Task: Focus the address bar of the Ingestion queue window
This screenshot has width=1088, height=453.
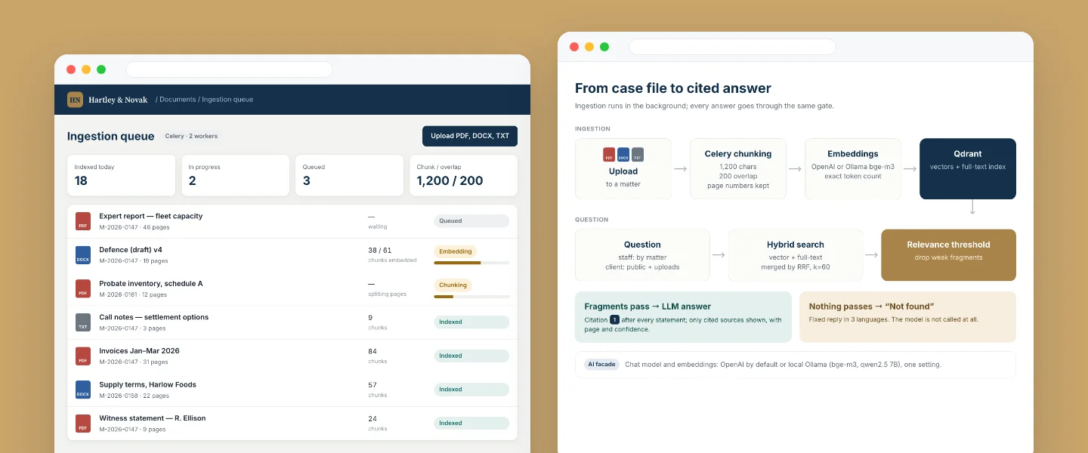Action: 229,69
